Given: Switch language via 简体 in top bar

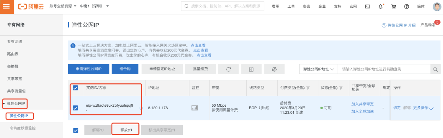Looking at the screenshot, I should click(x=421, y=6).
